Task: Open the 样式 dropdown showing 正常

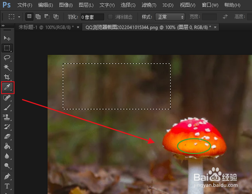Action: [170, 17]
